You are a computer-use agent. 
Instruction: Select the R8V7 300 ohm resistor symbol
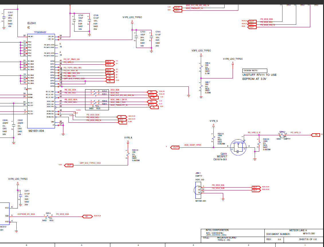click(x=201, y=86)
